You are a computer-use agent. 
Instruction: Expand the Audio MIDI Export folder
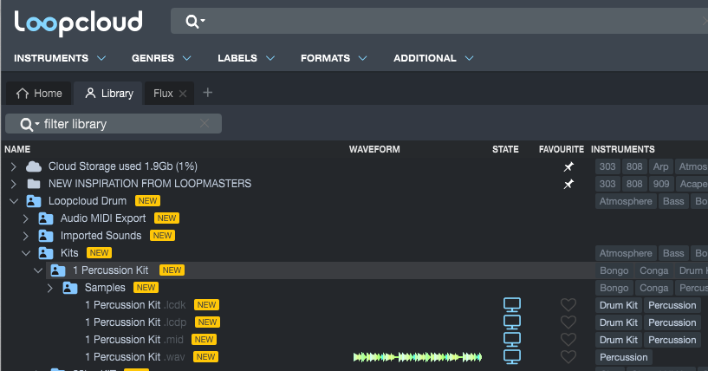pos(26,218)
